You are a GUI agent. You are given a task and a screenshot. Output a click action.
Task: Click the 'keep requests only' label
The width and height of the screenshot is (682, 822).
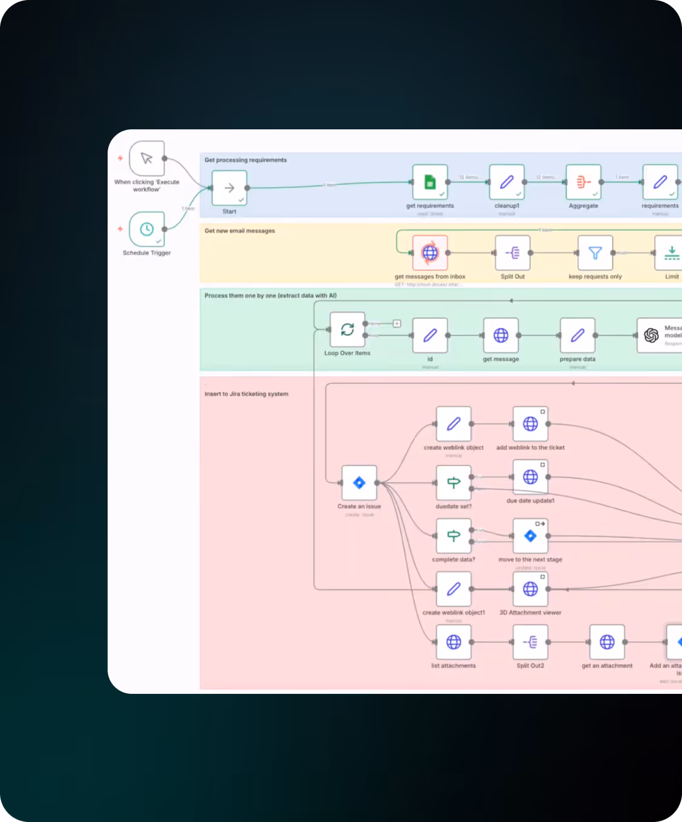point(596,276)
